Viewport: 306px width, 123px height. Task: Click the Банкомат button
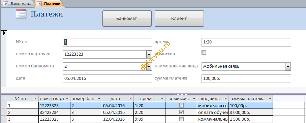click(127, 19)
